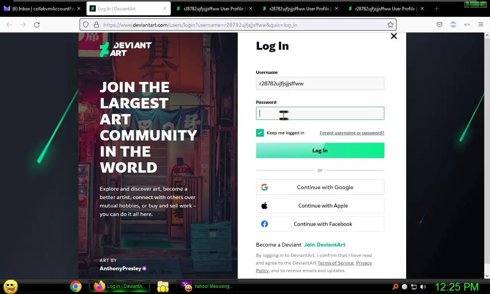Open the shield tracking protection icon
This screenshot has width=490, height=294.
pos(86,24)
